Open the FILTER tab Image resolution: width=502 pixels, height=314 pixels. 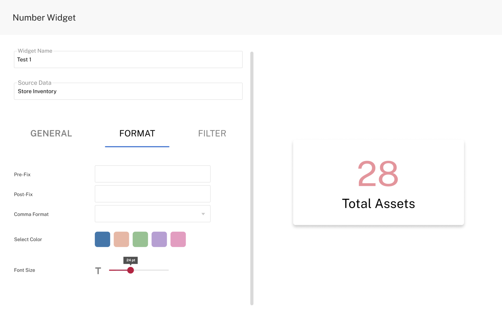212,133
